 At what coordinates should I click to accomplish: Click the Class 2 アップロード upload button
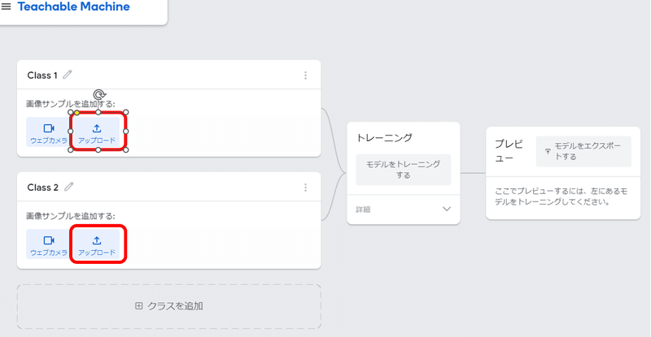97,244
